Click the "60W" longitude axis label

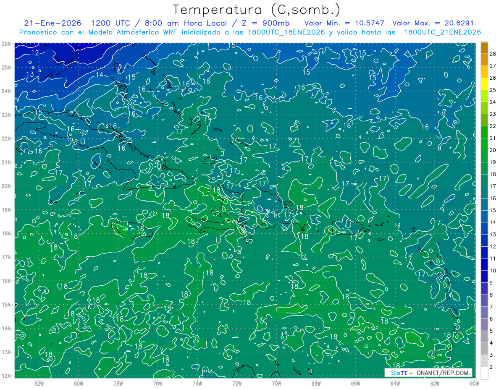click(x=474, y=383)
